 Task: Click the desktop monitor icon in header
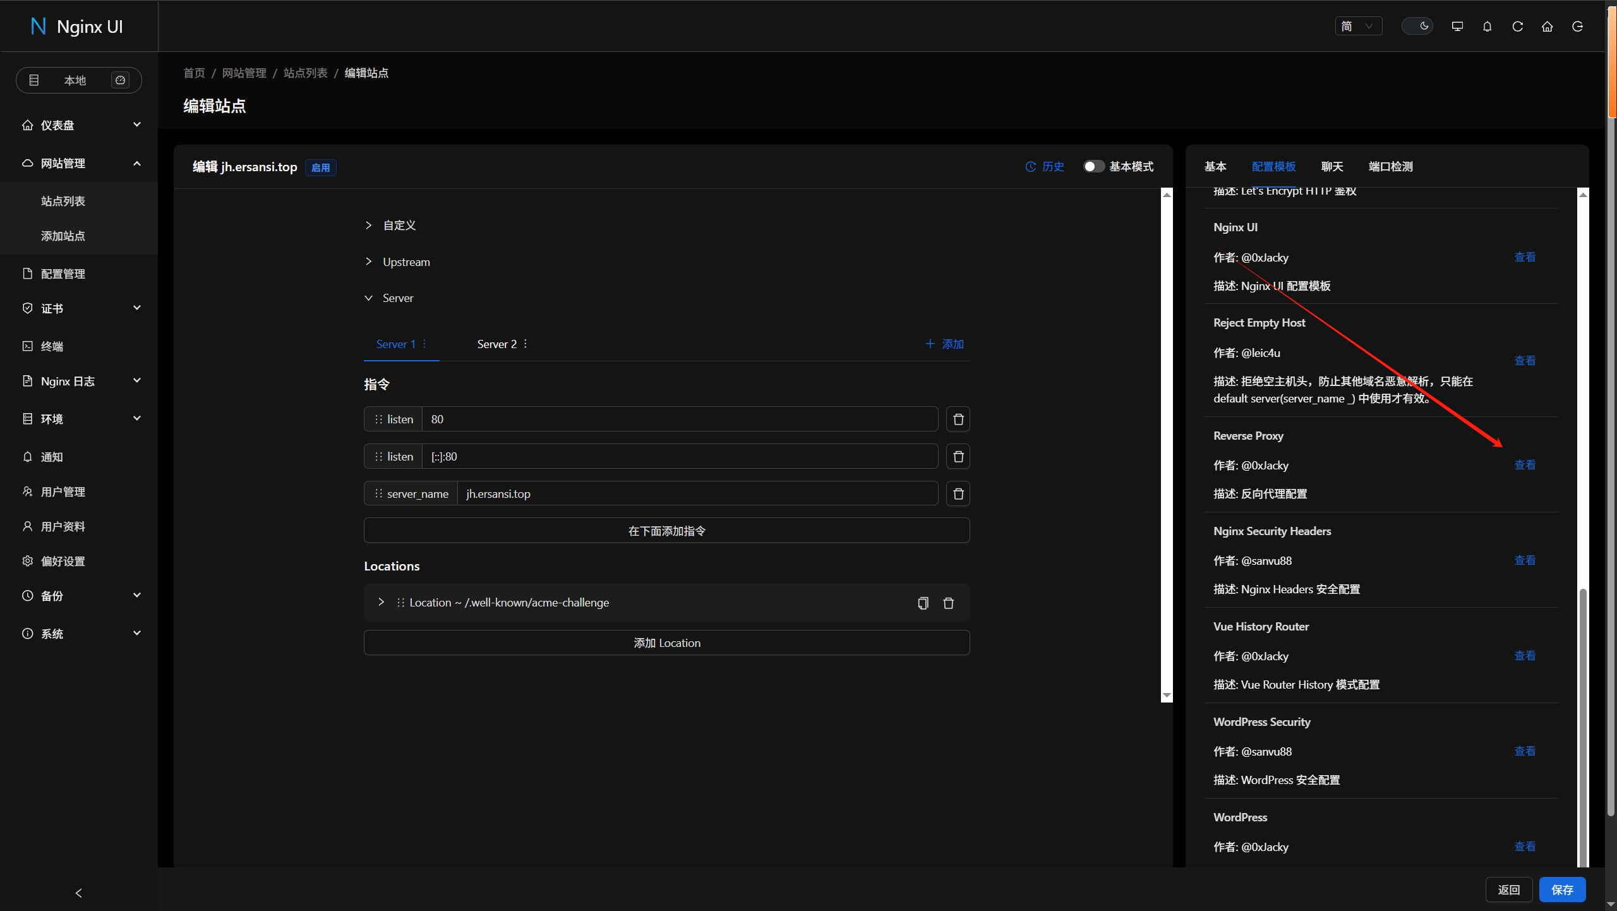point(1457,26)
